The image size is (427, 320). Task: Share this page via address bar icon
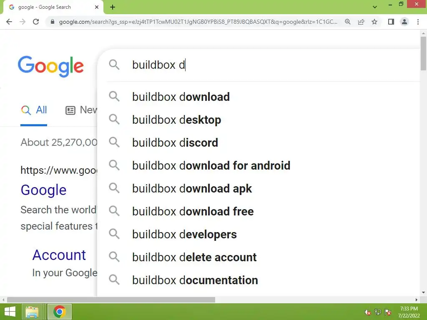[361, 22]
